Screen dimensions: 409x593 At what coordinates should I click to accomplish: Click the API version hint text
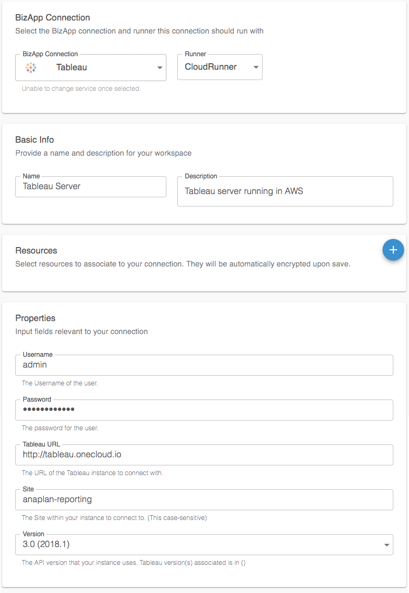pyautogui.click(x=133, y=563)
